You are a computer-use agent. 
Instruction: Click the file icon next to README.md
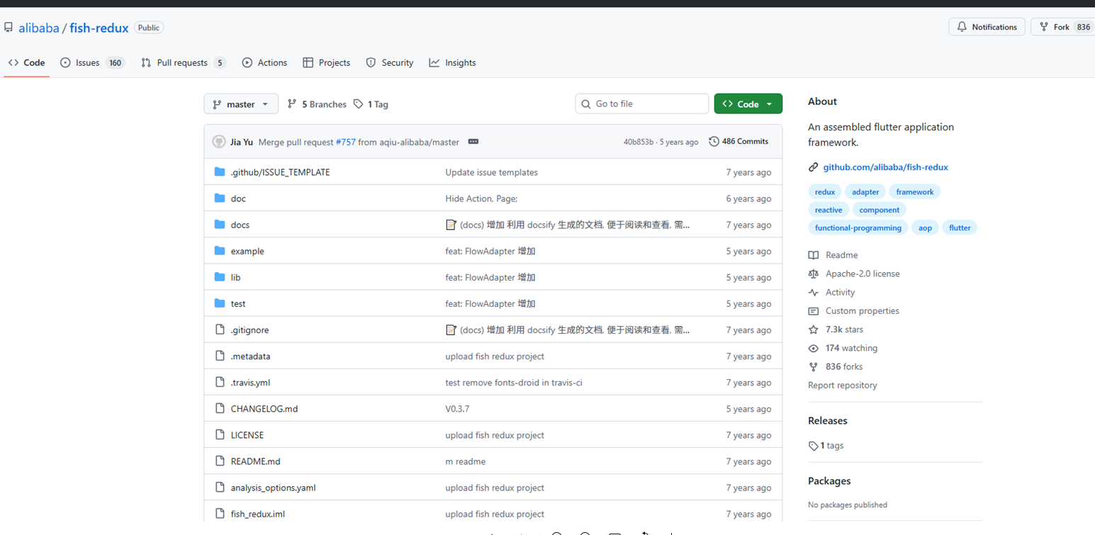(x=220, y=461)
